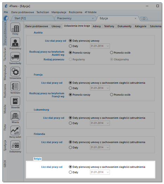Image resolution: width=164 pixels, height=184 pixels.
Task: Open the Firmy companies icon
Action: (x=15, y=28)
